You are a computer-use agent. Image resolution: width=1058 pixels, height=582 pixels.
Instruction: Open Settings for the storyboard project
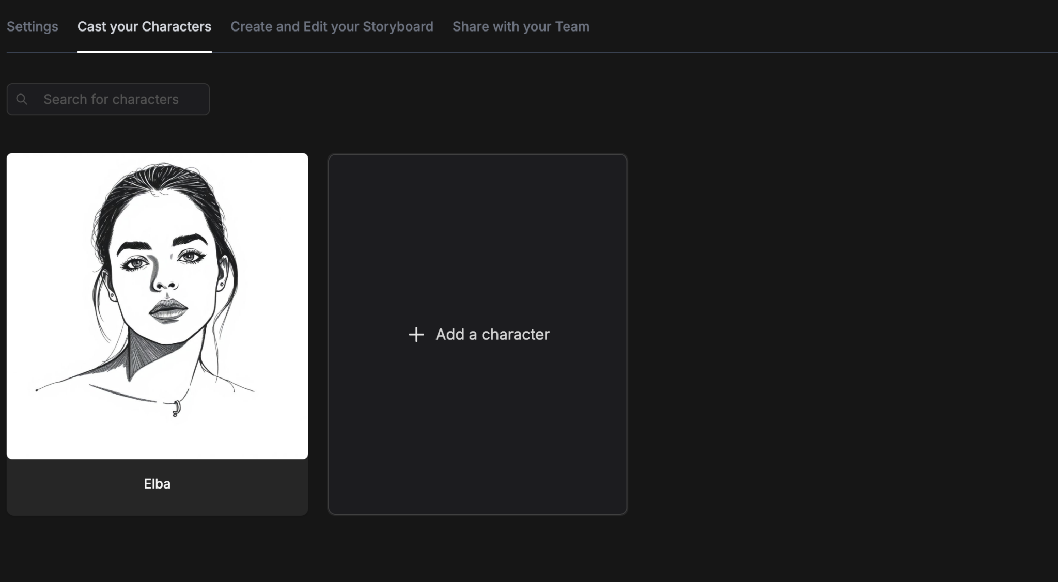point(32,26)
